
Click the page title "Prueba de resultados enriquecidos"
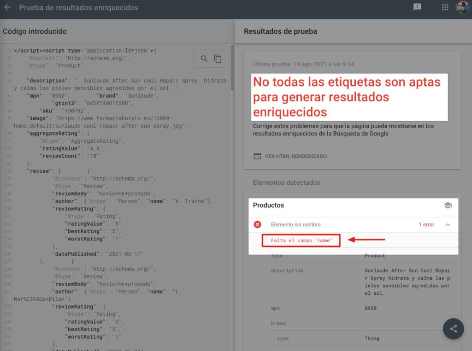click(79, 7)
